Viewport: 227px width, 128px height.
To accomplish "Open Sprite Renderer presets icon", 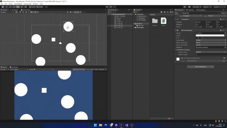I will [x=223, y=30].
